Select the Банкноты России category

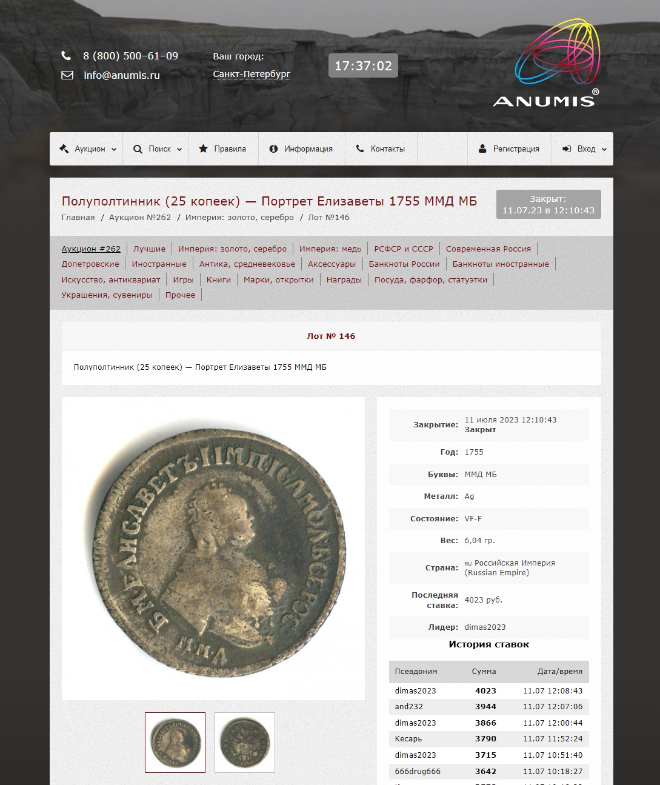pyautogui.click(x=404, y=264)
